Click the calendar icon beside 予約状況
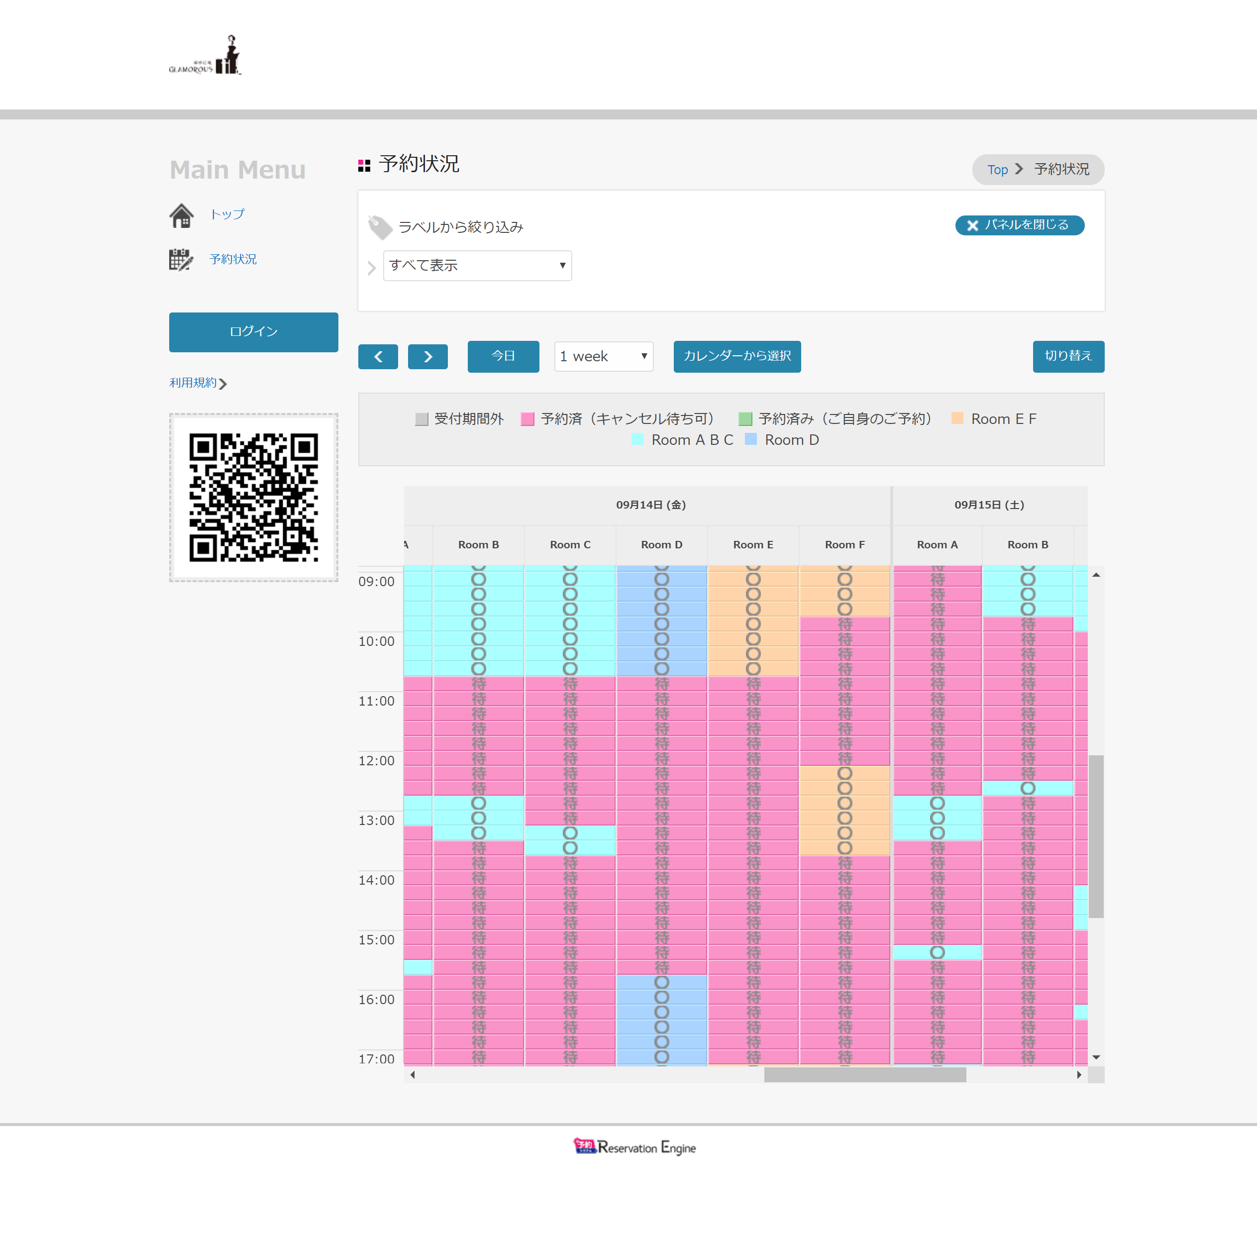The height and width of the screenshot is (1237, 1257). [x=181, y=260]
